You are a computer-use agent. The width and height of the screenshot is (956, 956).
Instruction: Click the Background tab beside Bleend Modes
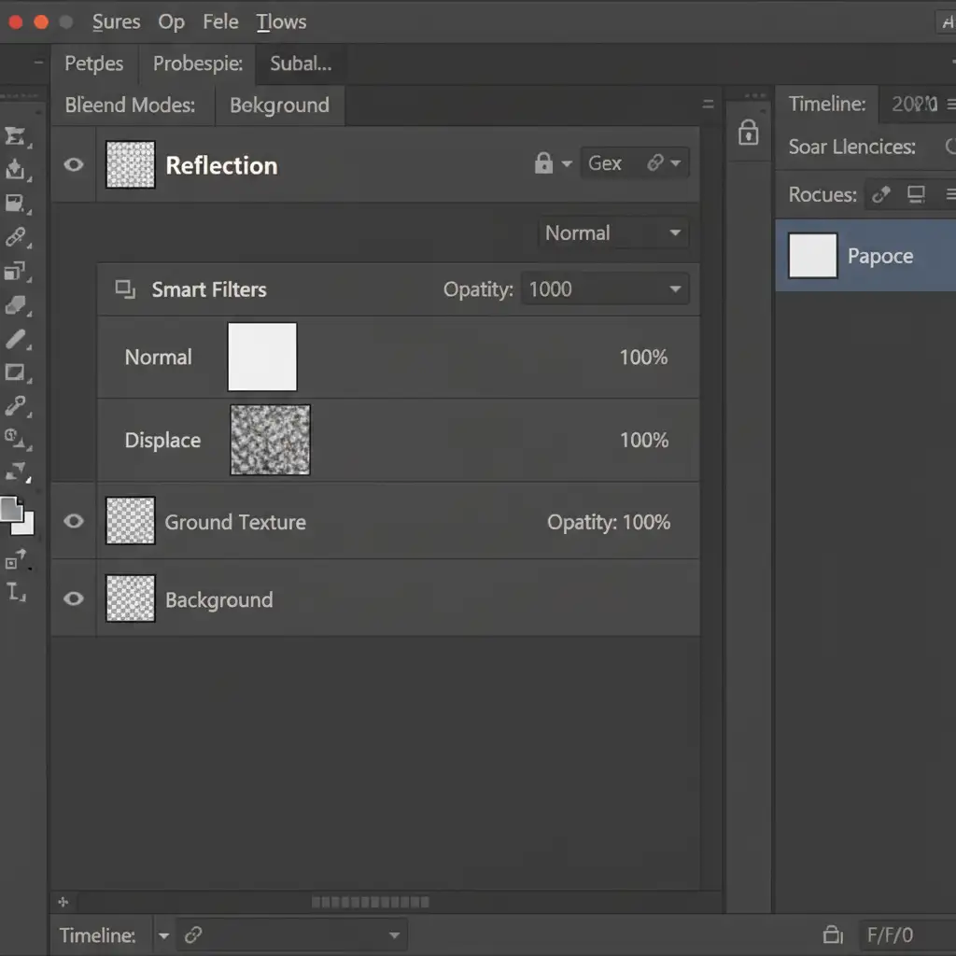point(279,105)
